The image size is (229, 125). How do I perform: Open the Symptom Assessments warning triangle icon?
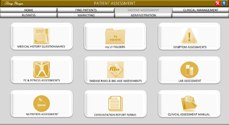pyautogui.click(x=189, y=36)
